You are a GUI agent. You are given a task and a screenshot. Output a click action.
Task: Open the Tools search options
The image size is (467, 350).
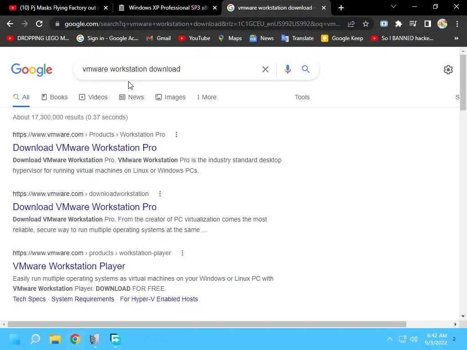coord(302,97)
